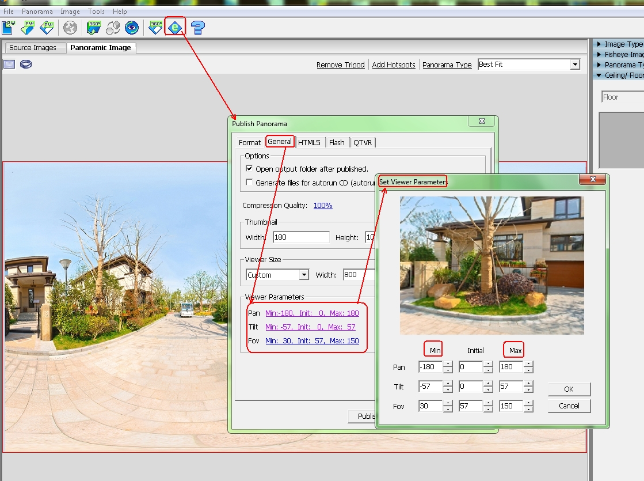
Task: Click the 360° stitch toolbar icon
Action: (93, 27)
